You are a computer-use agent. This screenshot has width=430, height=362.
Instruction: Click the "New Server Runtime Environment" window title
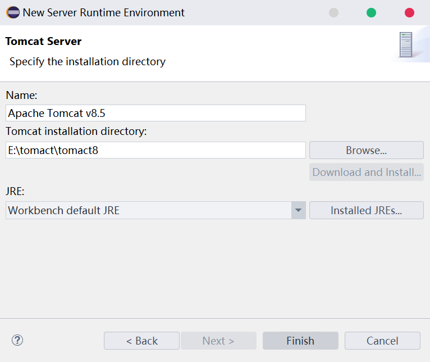(104, 12)
